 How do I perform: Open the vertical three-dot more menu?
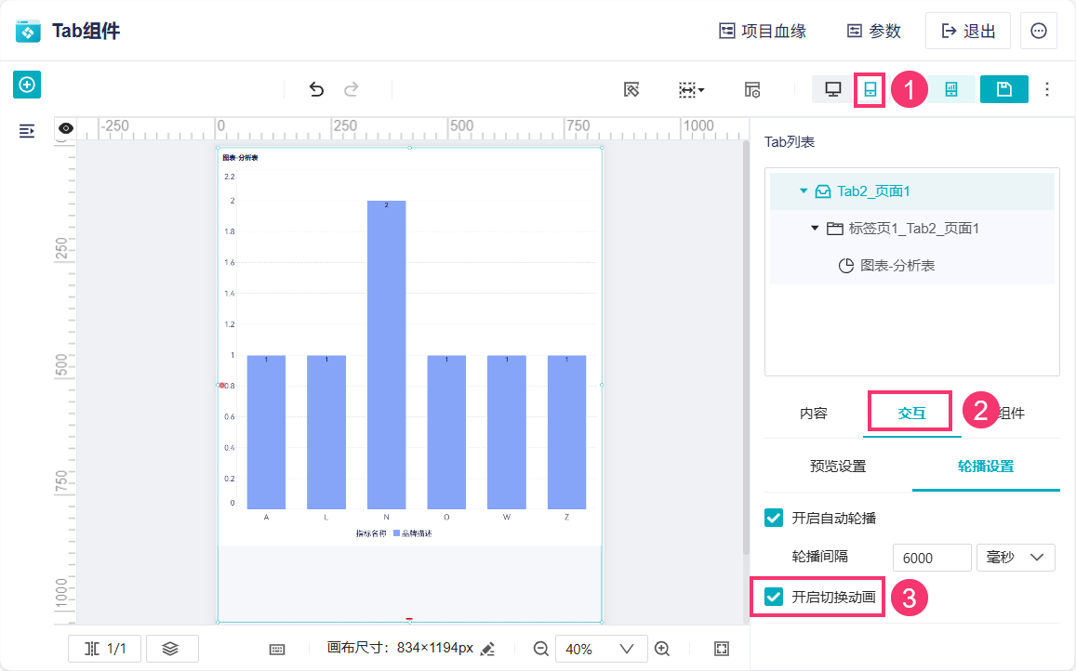(1047, 89)
